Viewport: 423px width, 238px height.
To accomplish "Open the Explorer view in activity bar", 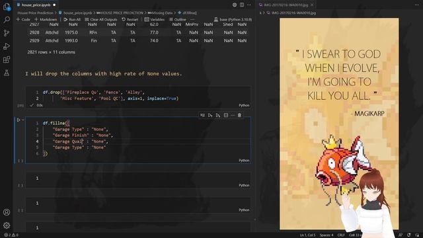I will tap(7, 7).
